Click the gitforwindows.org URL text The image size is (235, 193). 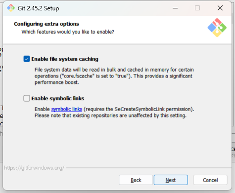pos(34,168)
